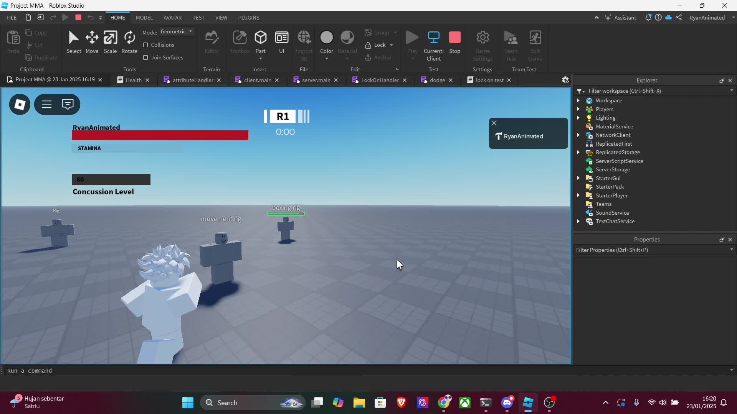Stop the running test session
737x414 pixels.
tap(454, 42)
